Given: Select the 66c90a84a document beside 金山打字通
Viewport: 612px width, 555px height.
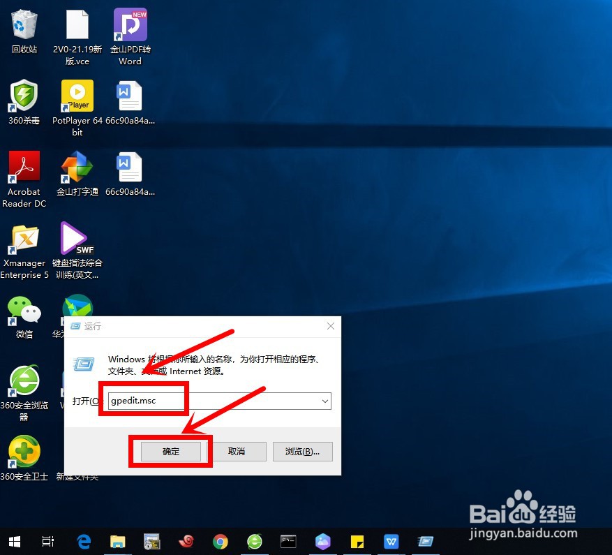Looking at the screenshot, I should pos(130,174).
